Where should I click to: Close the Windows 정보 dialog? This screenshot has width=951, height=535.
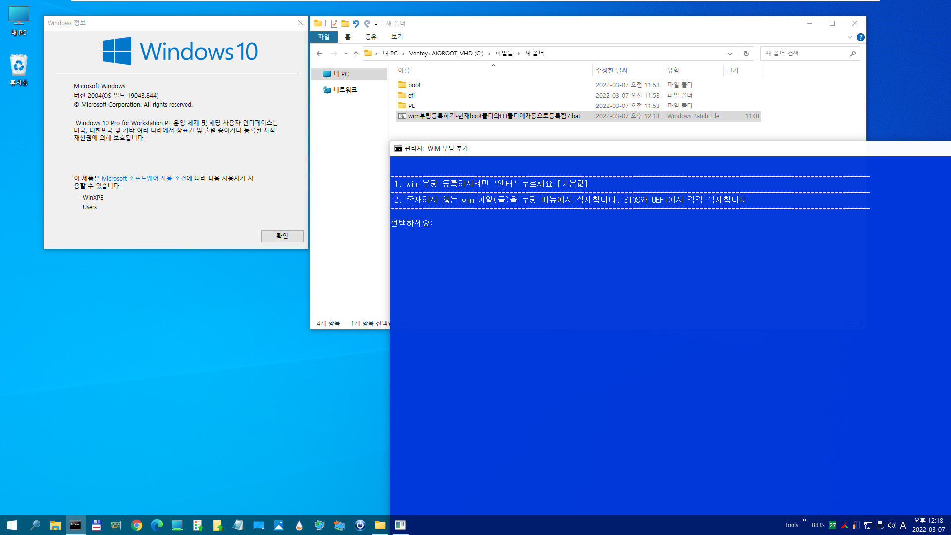click(301, 23)
